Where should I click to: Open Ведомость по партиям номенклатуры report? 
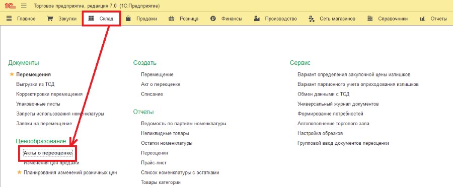click(183, 124)
